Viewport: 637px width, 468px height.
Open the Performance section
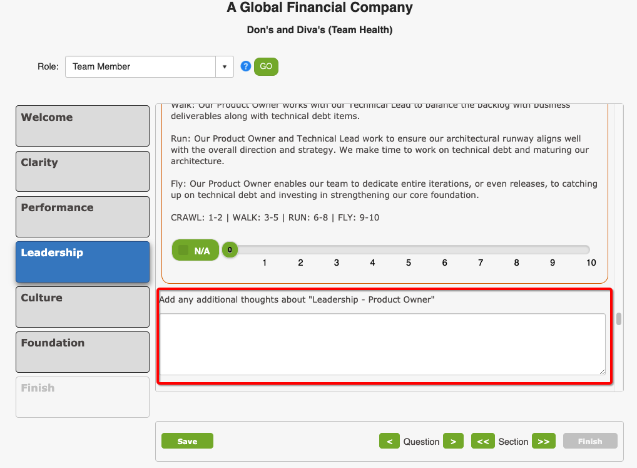[83, 216]
